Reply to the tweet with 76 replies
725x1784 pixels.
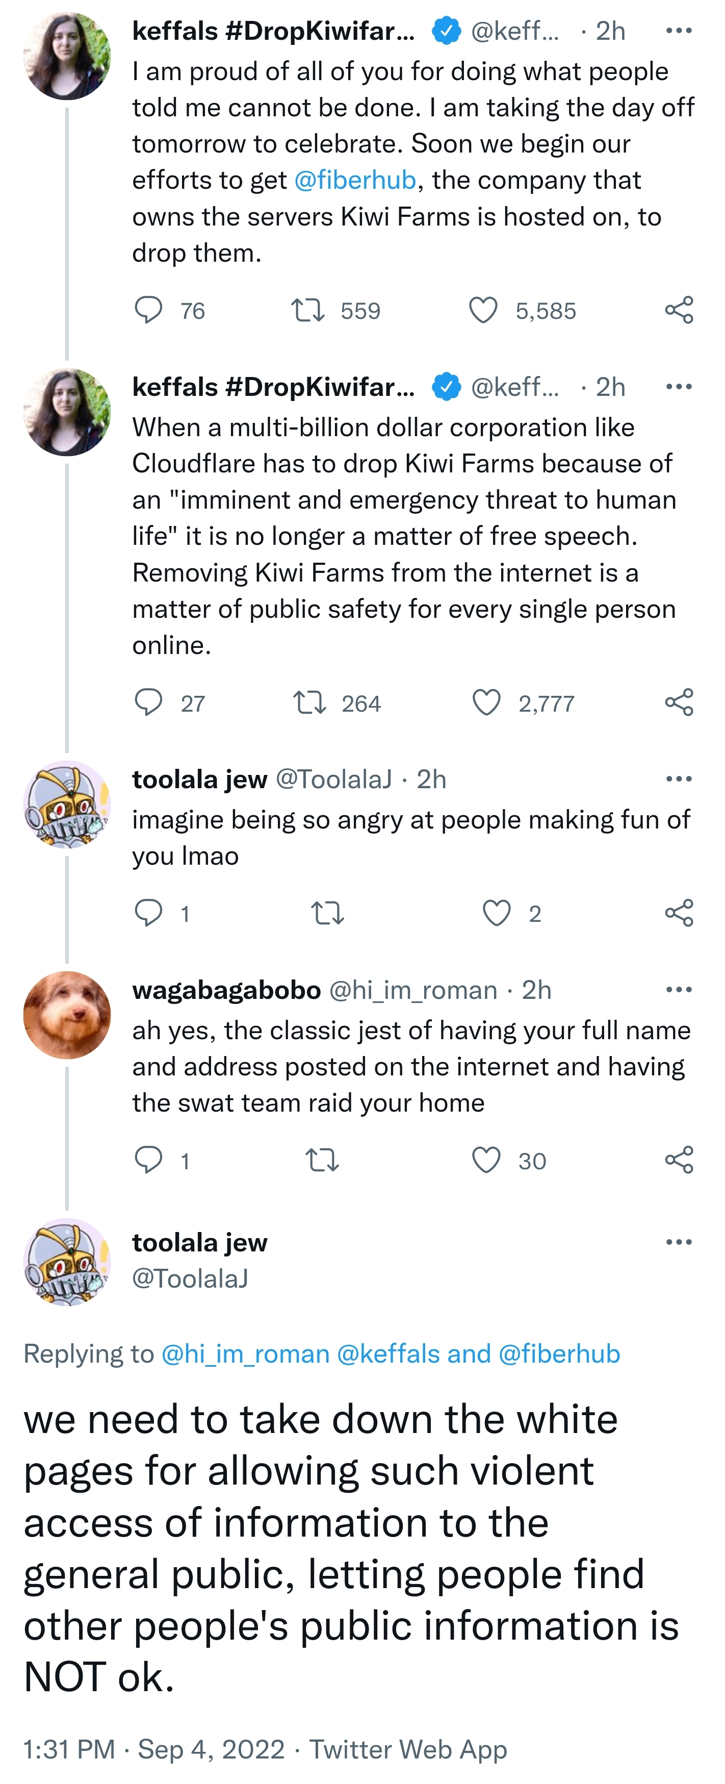(148, 310)
